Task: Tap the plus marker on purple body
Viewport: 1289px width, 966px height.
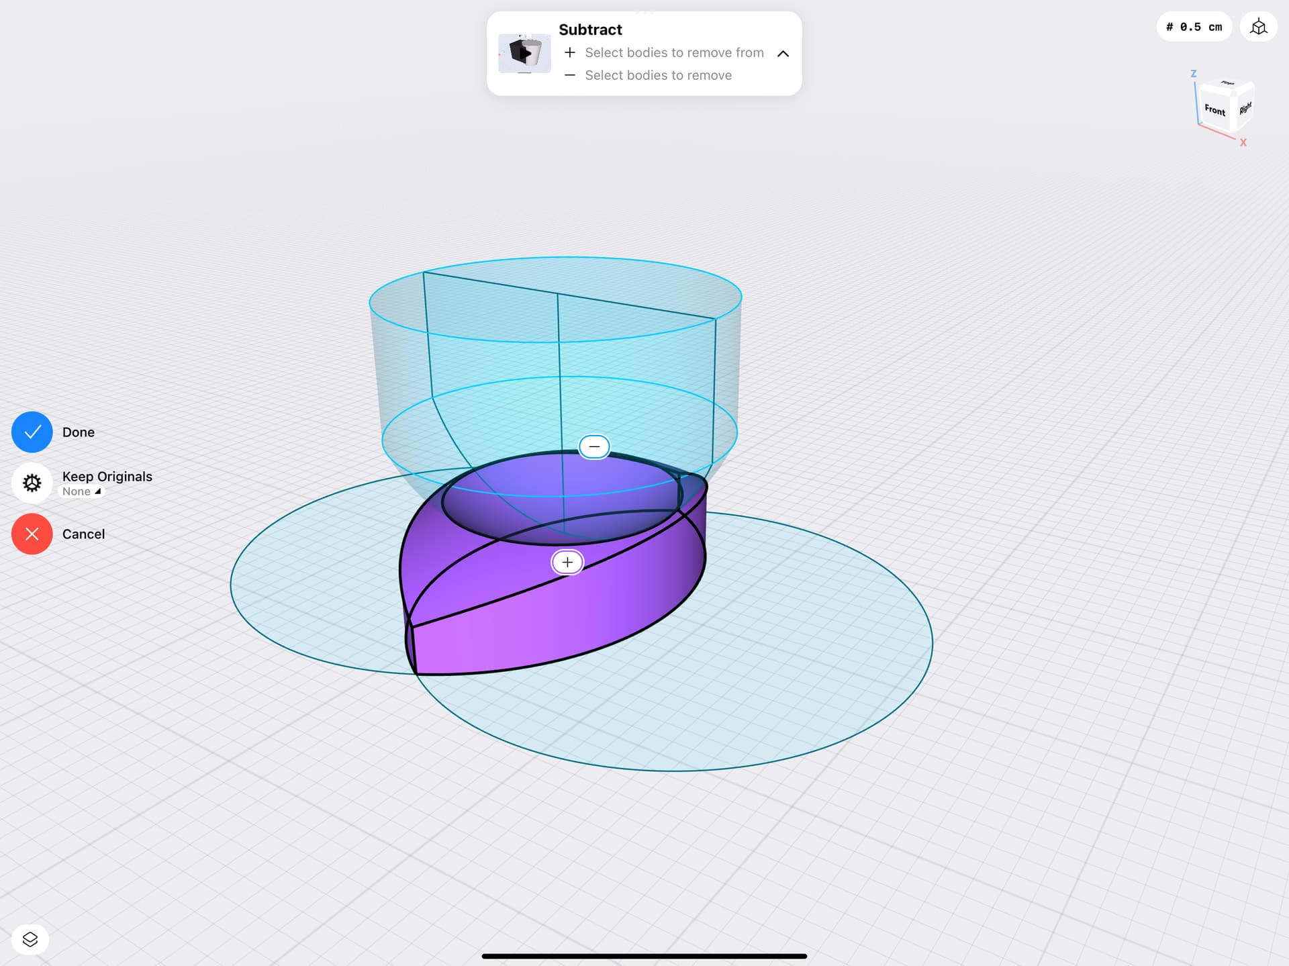Action: (567, 563)
